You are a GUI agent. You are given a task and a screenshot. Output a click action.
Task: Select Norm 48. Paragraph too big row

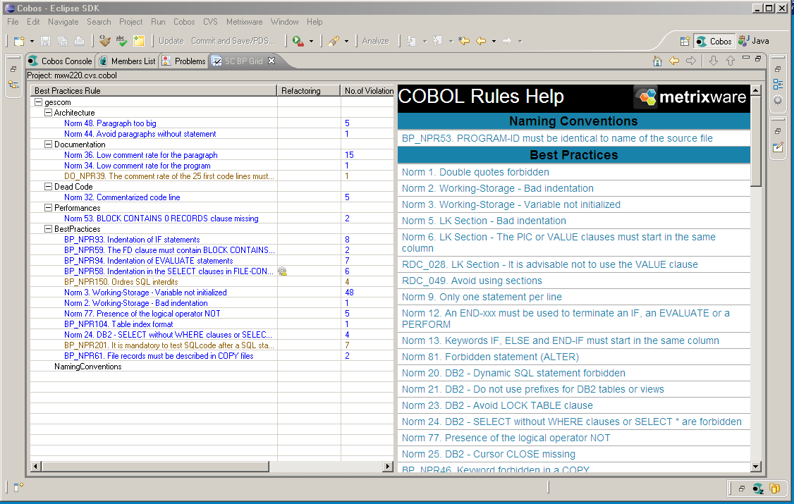pos(110,123)
